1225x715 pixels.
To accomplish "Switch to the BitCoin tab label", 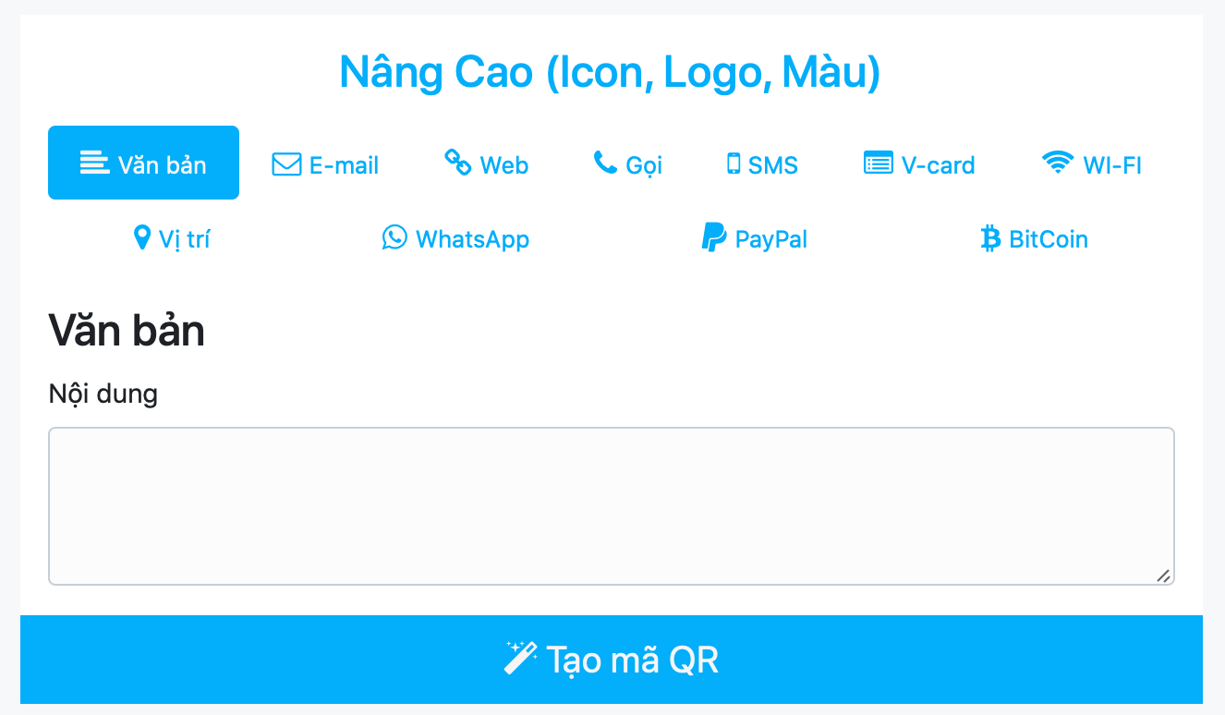I will coord(1049,239).
